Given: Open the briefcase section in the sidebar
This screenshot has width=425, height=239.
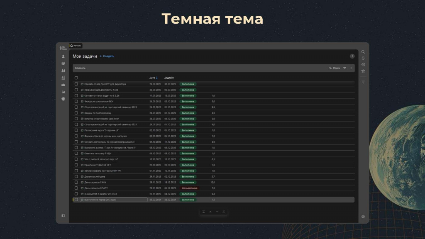Looking at the screenshot, I should pyautogui.click(x=63, y=85).
